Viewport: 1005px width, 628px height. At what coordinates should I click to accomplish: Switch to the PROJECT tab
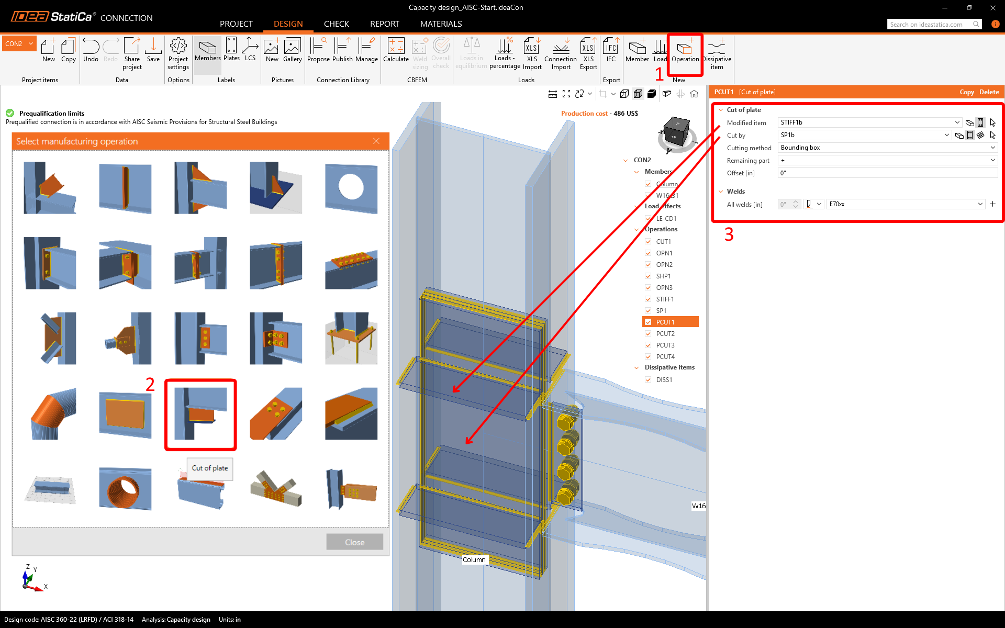click(x=236, y=24)
